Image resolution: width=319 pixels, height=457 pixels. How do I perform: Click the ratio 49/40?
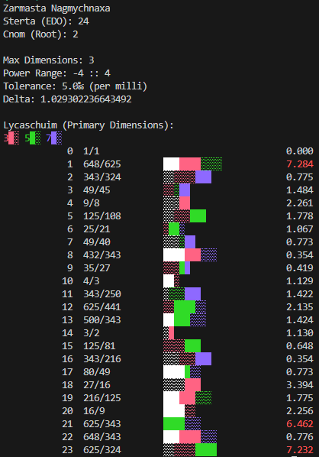[97, 242]
